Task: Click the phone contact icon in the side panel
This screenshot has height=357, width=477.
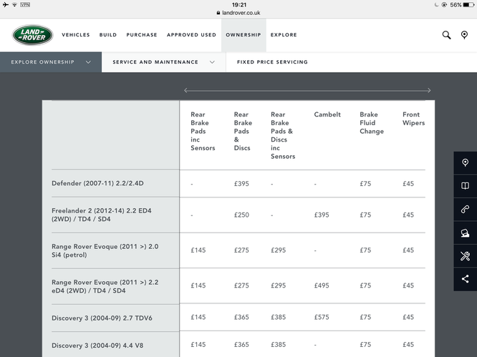Action: point(465,210)
